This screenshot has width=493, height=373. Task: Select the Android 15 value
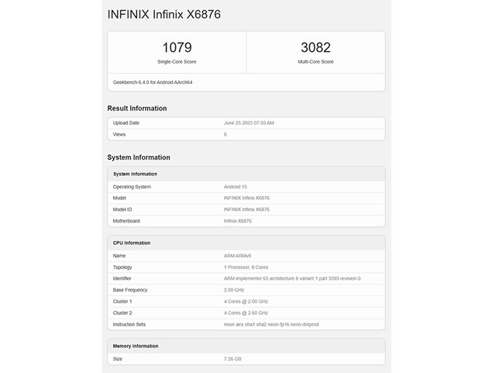tap(235, 186)
